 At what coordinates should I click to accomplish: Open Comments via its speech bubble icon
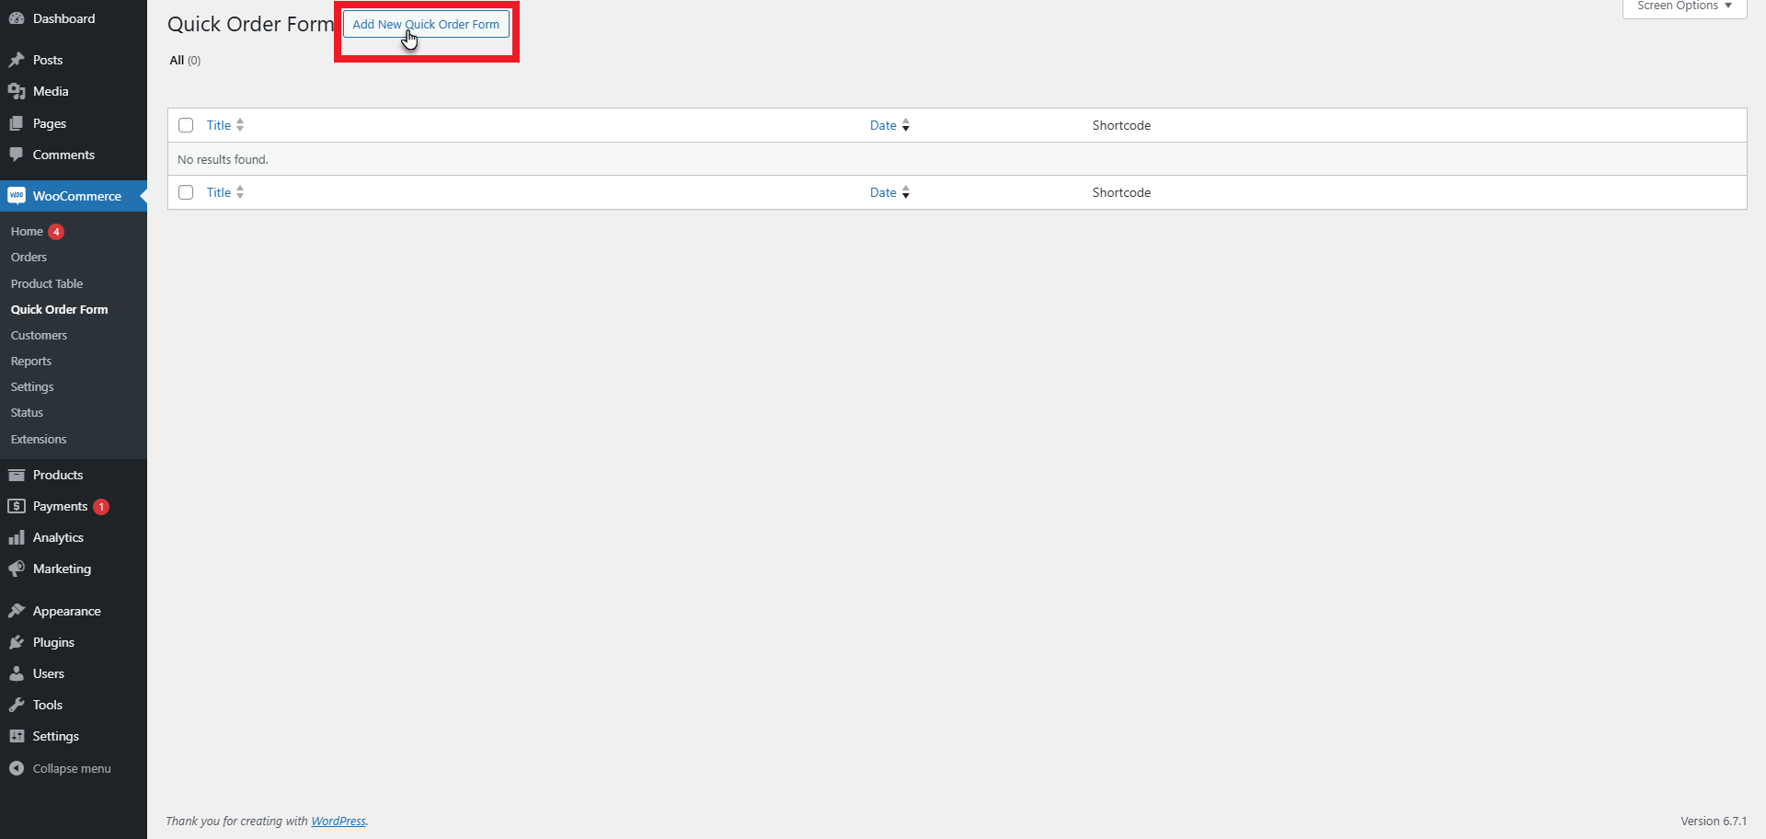(x=17, y=154)
